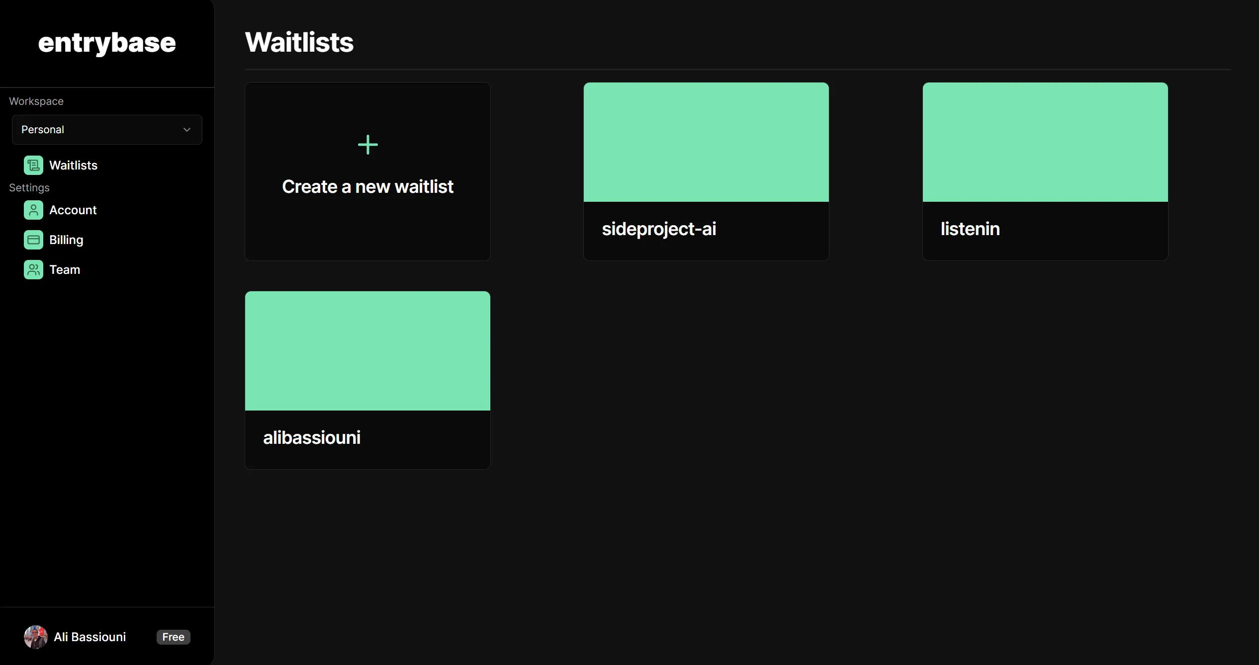Click the listenin green cover
Image resolution: width=1259 pixels, height=665 pixels.
click(x=1045, y=142)
